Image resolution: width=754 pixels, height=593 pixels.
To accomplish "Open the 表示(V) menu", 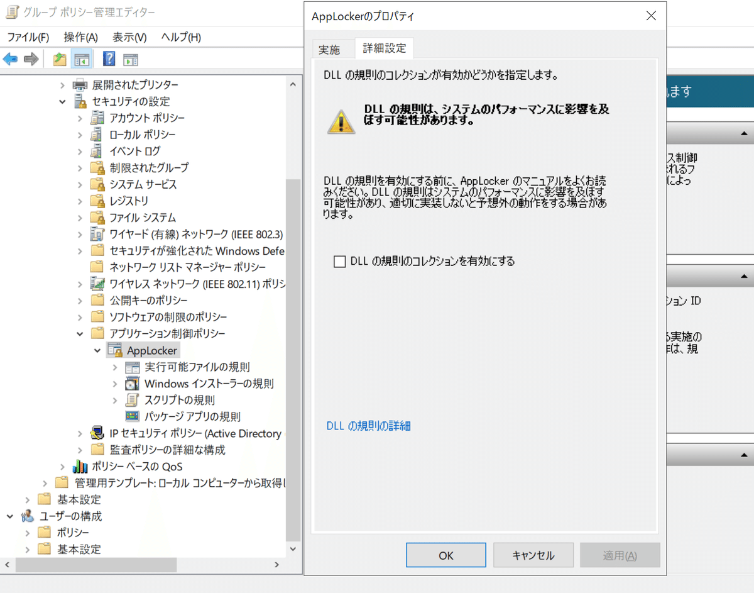I will point(129,37).
